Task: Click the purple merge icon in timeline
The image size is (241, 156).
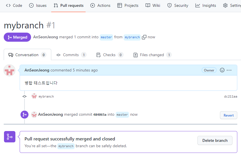Action: (x=24, y=115)
